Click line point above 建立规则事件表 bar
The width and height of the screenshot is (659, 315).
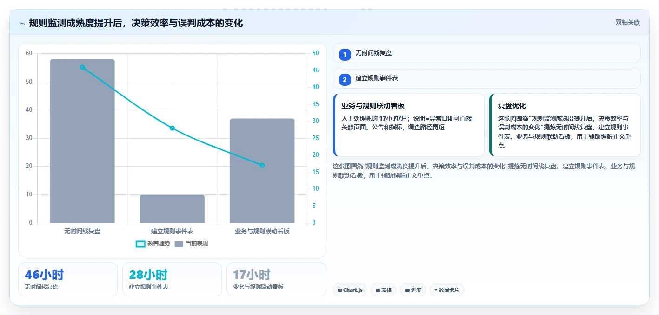172,128
